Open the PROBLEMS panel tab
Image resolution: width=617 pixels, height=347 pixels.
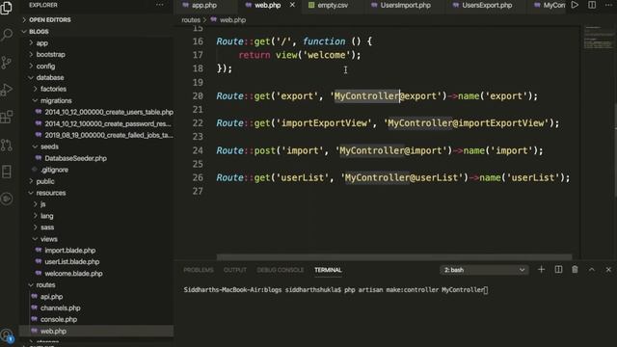199,270
